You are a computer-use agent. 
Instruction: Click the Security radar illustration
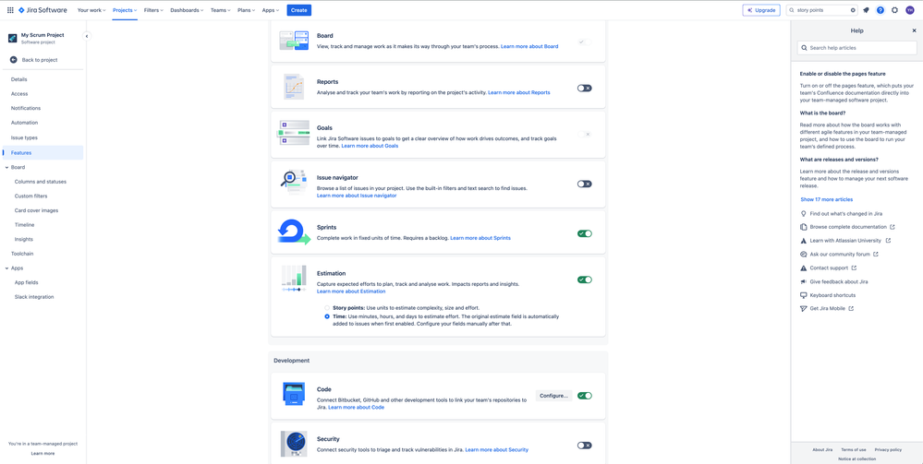point(294,445)
